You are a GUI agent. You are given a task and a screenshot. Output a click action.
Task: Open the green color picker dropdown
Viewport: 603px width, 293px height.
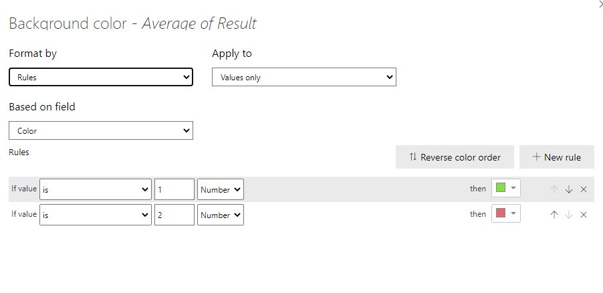(505, 188)
